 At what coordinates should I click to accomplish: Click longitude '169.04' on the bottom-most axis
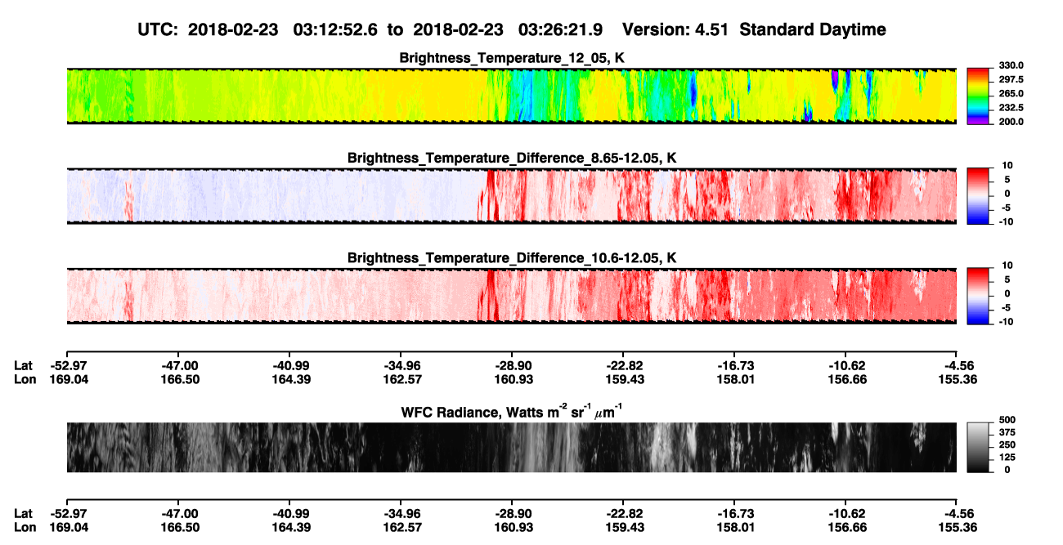68,526
